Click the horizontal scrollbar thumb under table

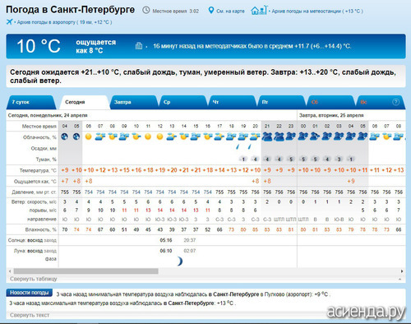pyautogui.click(x=85, y=271)
